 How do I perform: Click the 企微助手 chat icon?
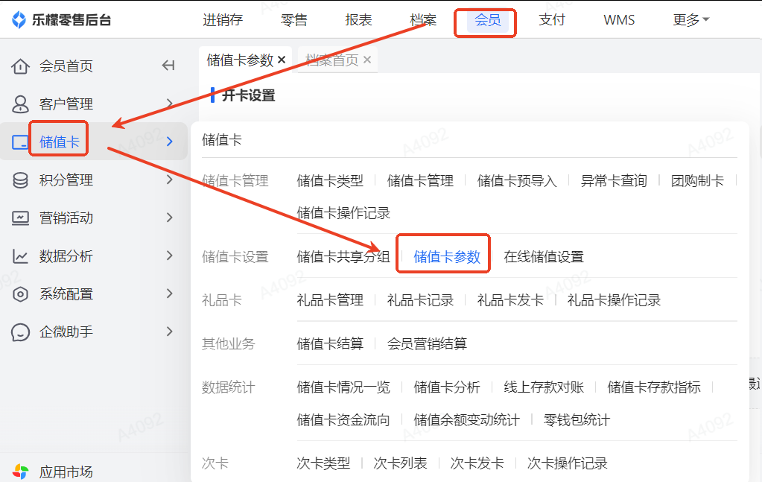click(x=20, y=332)
